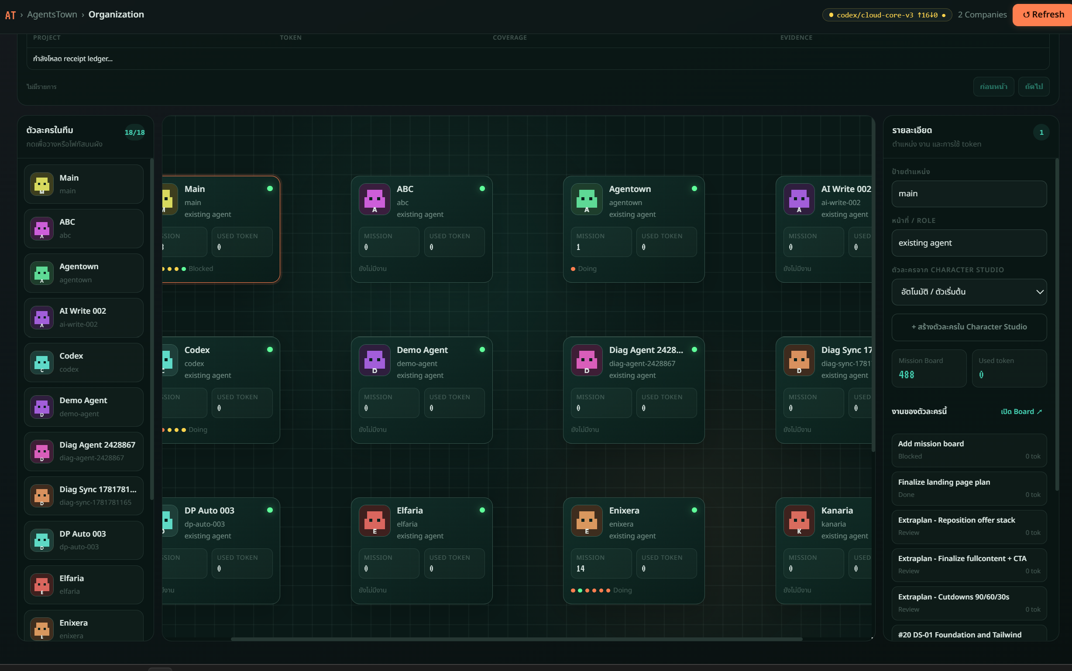Click the AT logo in the breadcrumb

10,15
